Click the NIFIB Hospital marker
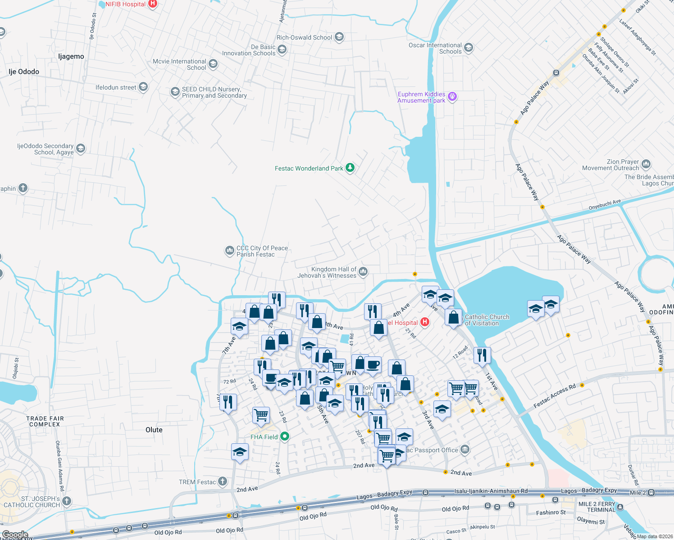This screenshot has width=674, height=540. pyautogui.click(x=152, y=4)
